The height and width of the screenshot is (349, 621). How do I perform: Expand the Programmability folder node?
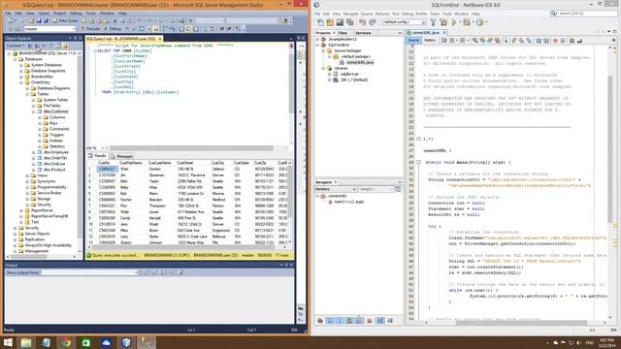(x=27, y=187)
